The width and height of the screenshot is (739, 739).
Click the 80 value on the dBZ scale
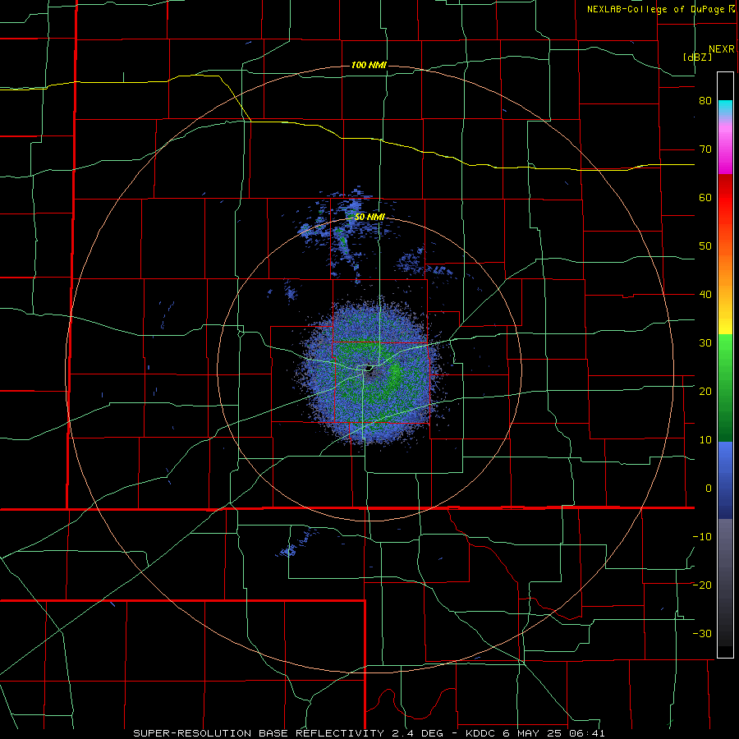(x=705, y=101)
